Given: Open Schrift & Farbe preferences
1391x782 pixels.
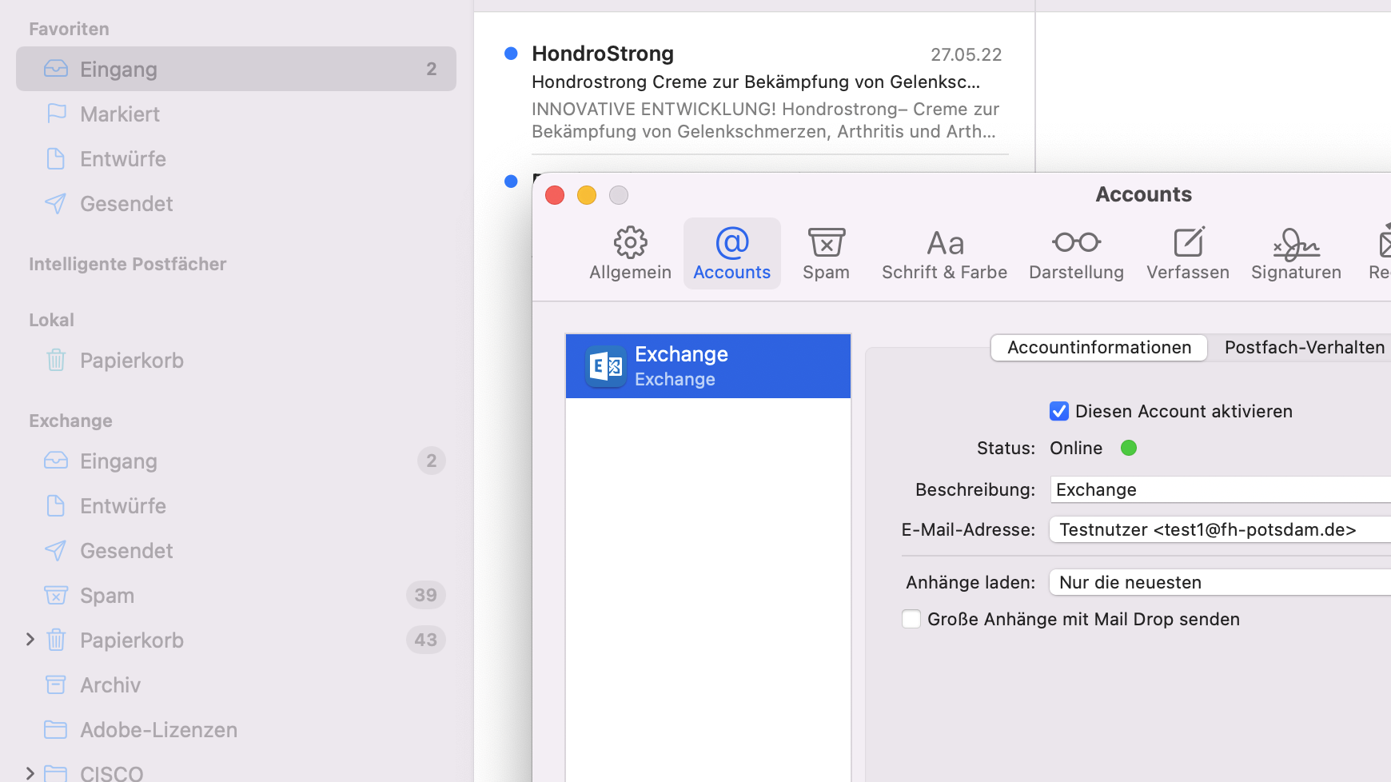Looking at the screenshot, I should pos(944,253).
